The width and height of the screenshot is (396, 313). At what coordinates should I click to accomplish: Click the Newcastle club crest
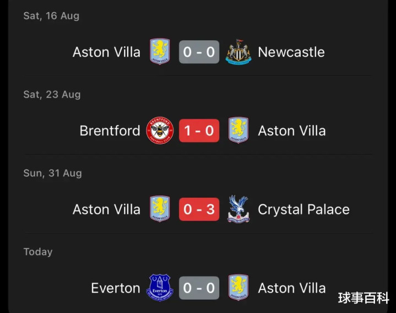[x=238, y=52]
